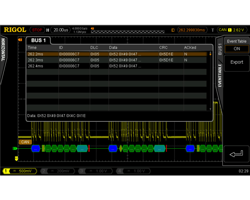This screenshot has height=200, width=250.
Task: Select the green B1 bus marker
Action: point(15,148)
